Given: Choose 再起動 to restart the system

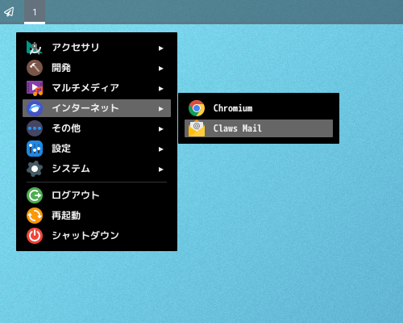Looking at the screenshot, I should pyautogui.click(x=97, y=216).
